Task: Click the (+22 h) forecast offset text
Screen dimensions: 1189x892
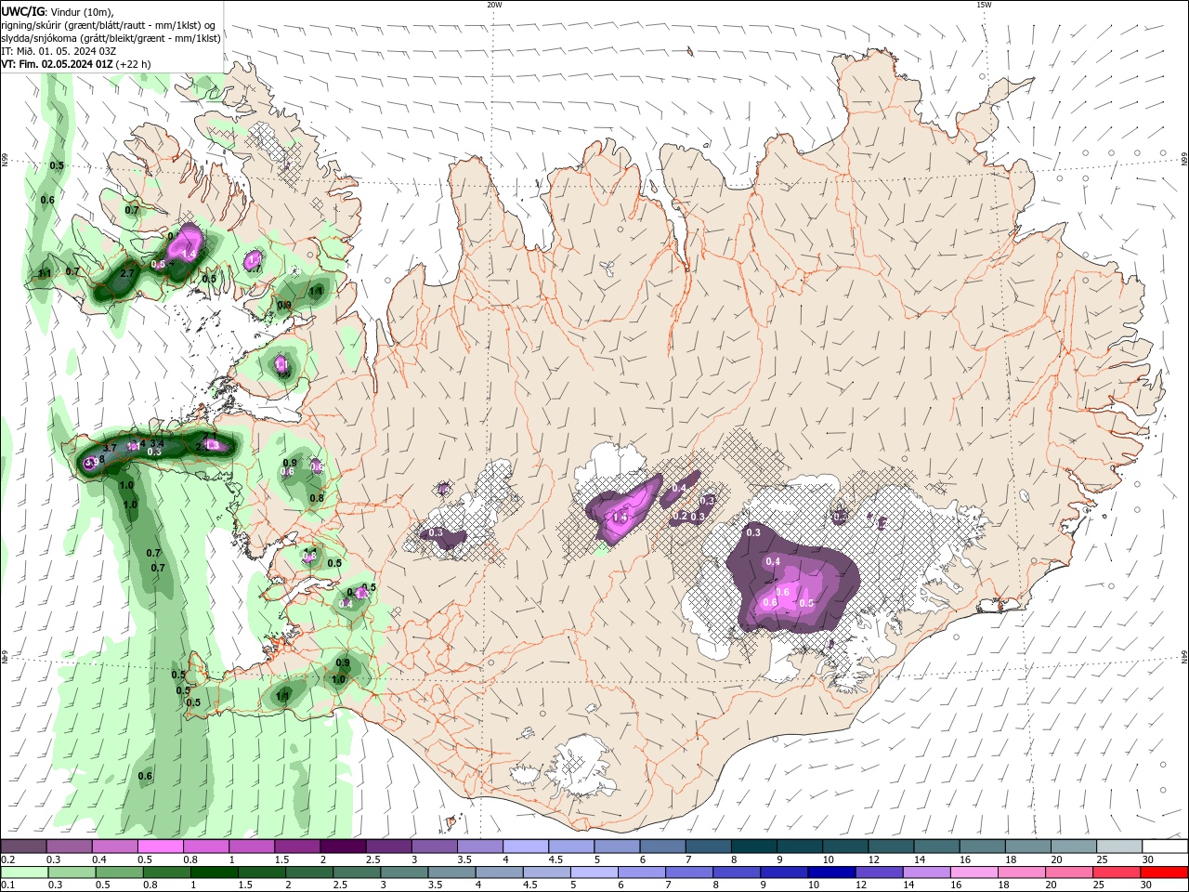Action: 134,64
